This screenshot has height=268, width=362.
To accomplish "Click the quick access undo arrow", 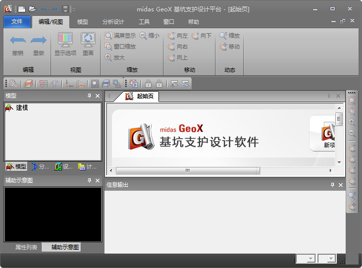I will point(44,9).
